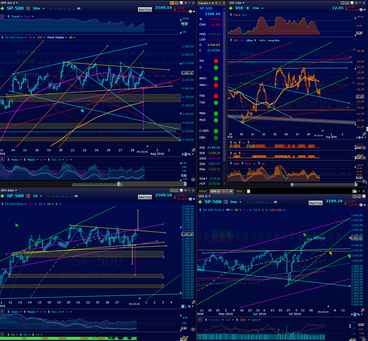Toggle % scale in SPX D chart

358,314
